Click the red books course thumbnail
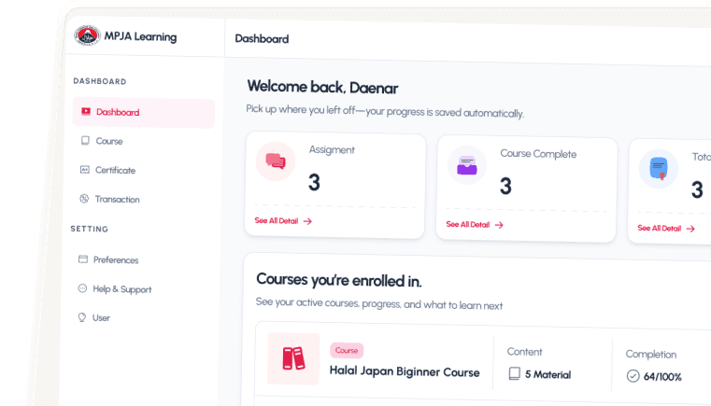The height and width of the screenshot is (406, 711). tap(293, 358)
